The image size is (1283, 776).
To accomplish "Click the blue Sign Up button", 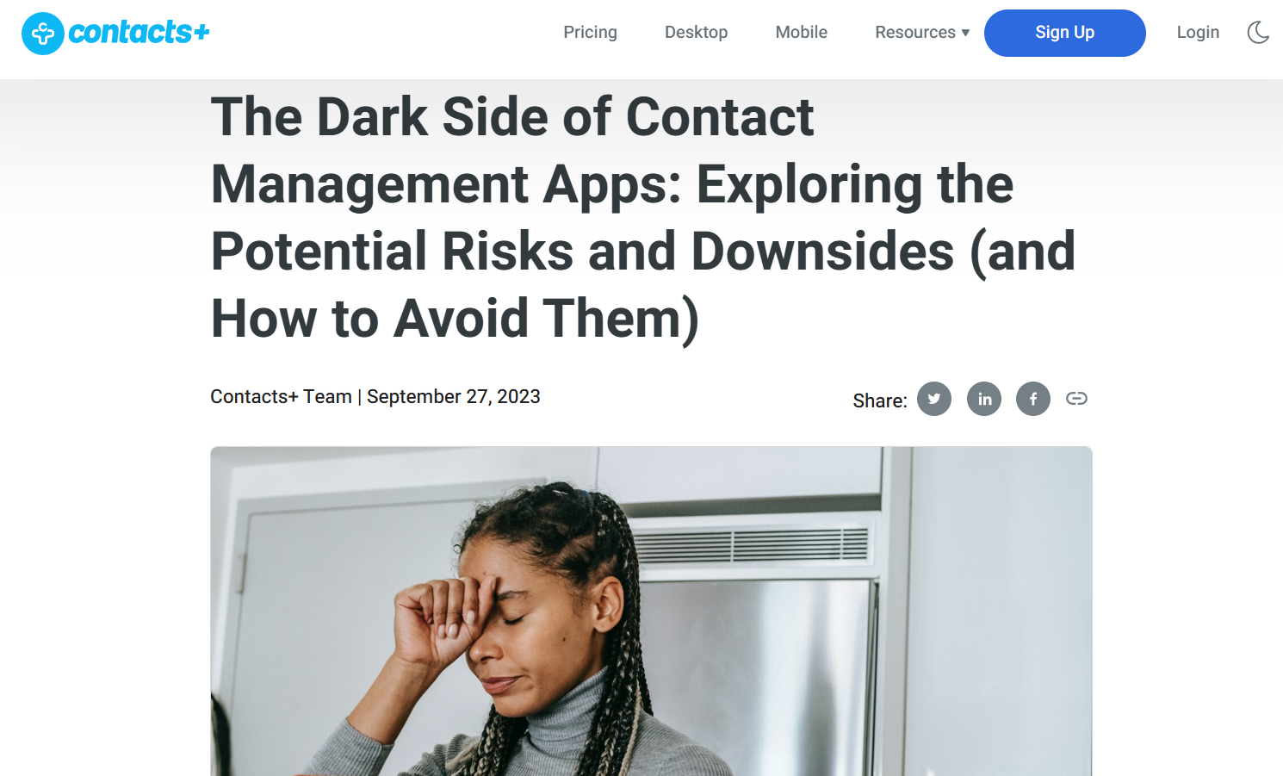I will point(1064,33).
